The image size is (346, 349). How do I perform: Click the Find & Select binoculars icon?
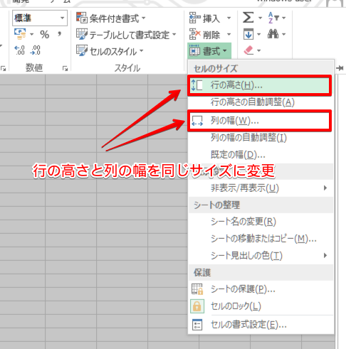click(x=273, y=34)
